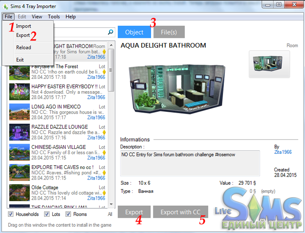
Task: Click the search input field
Action: 80,32
